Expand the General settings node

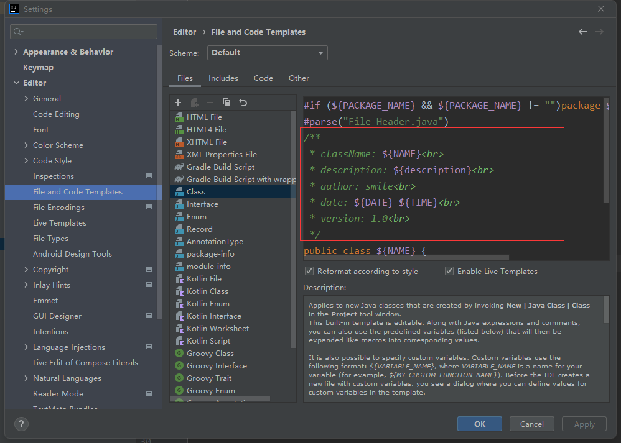click(26, 99)
